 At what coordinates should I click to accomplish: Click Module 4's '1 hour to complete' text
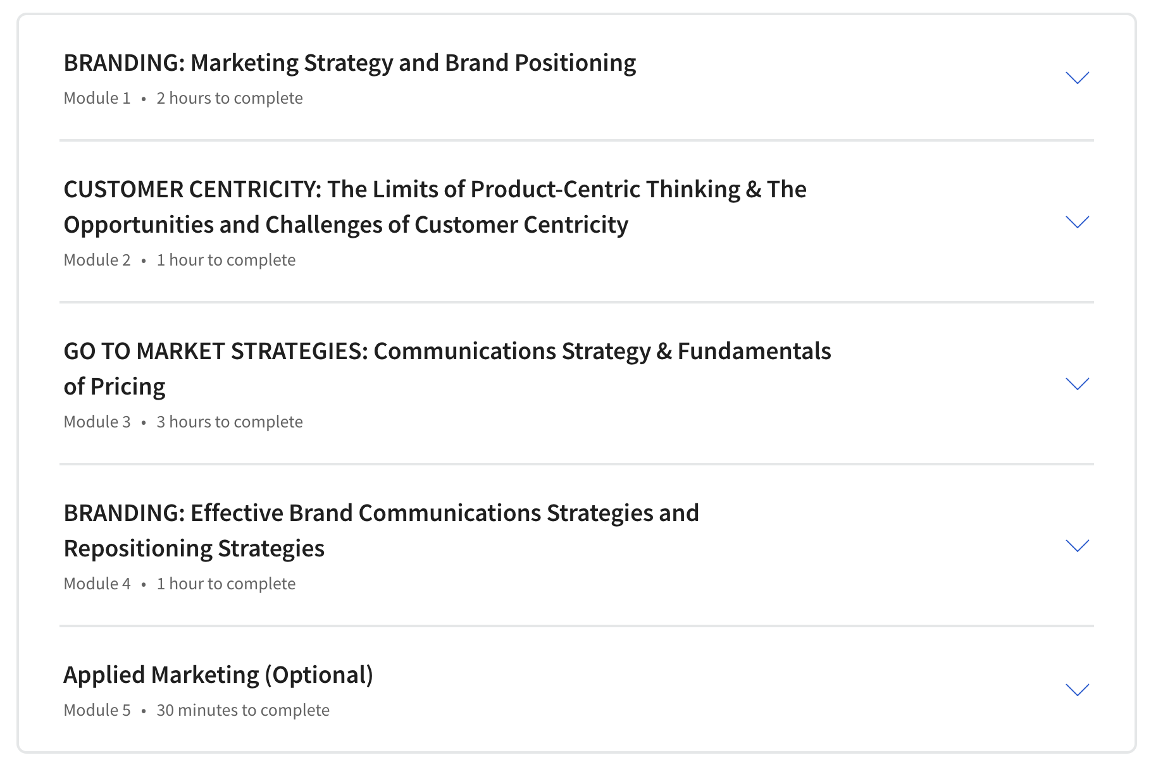pyautogui.click(x=226, y=584)
